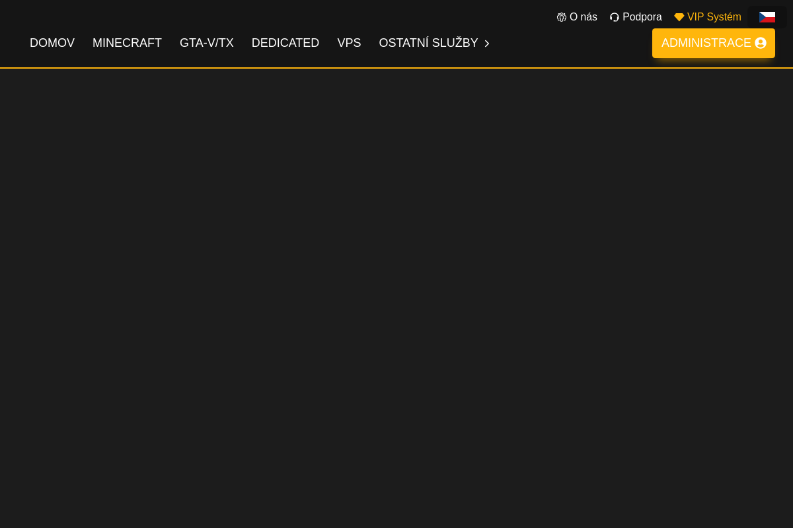This screenshot has width=793, height=528.
Task: Open the language selector flag dropdown
Action: [767, 16]
